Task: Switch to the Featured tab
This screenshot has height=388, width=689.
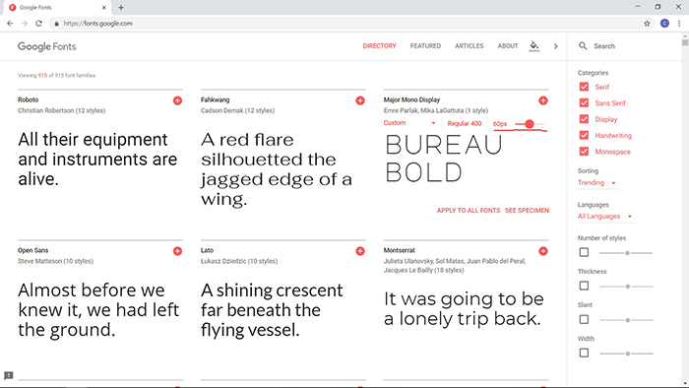Action: (x=425, y=45)
